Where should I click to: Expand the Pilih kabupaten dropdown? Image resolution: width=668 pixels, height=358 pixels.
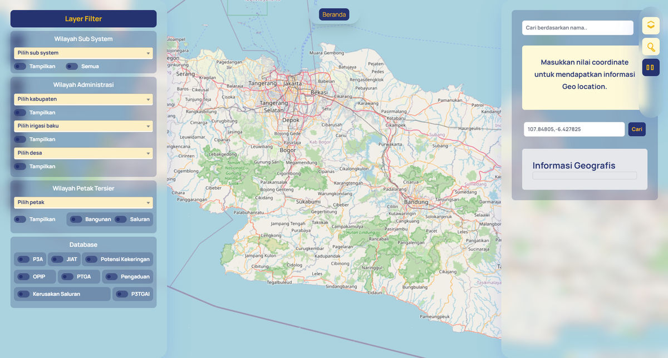click(x=83, y=100)
